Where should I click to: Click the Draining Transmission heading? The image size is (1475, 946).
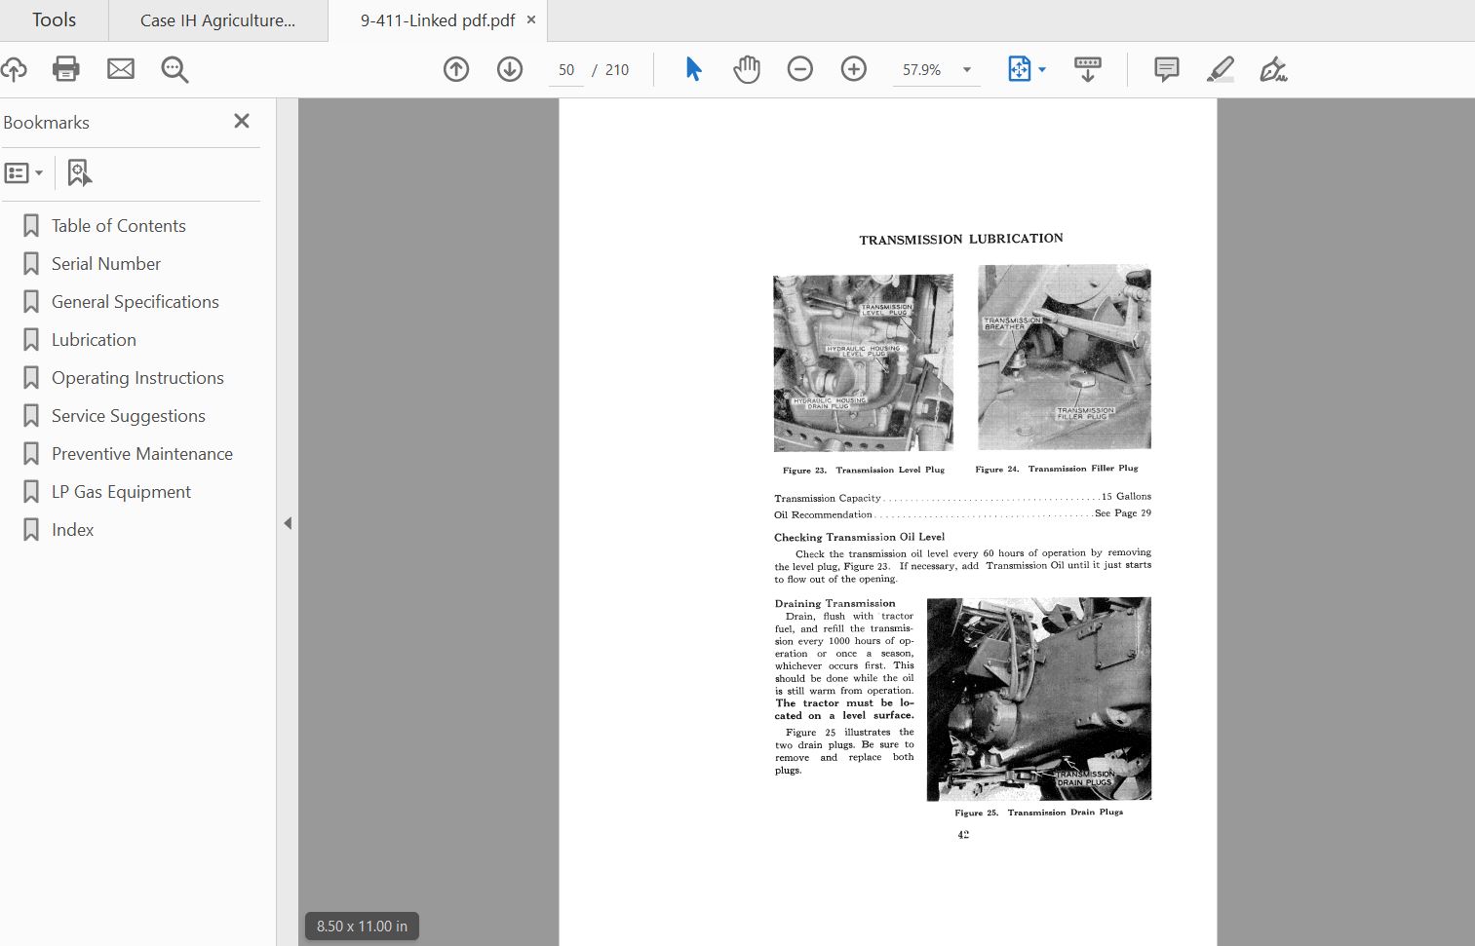click(x=835, y=603)
